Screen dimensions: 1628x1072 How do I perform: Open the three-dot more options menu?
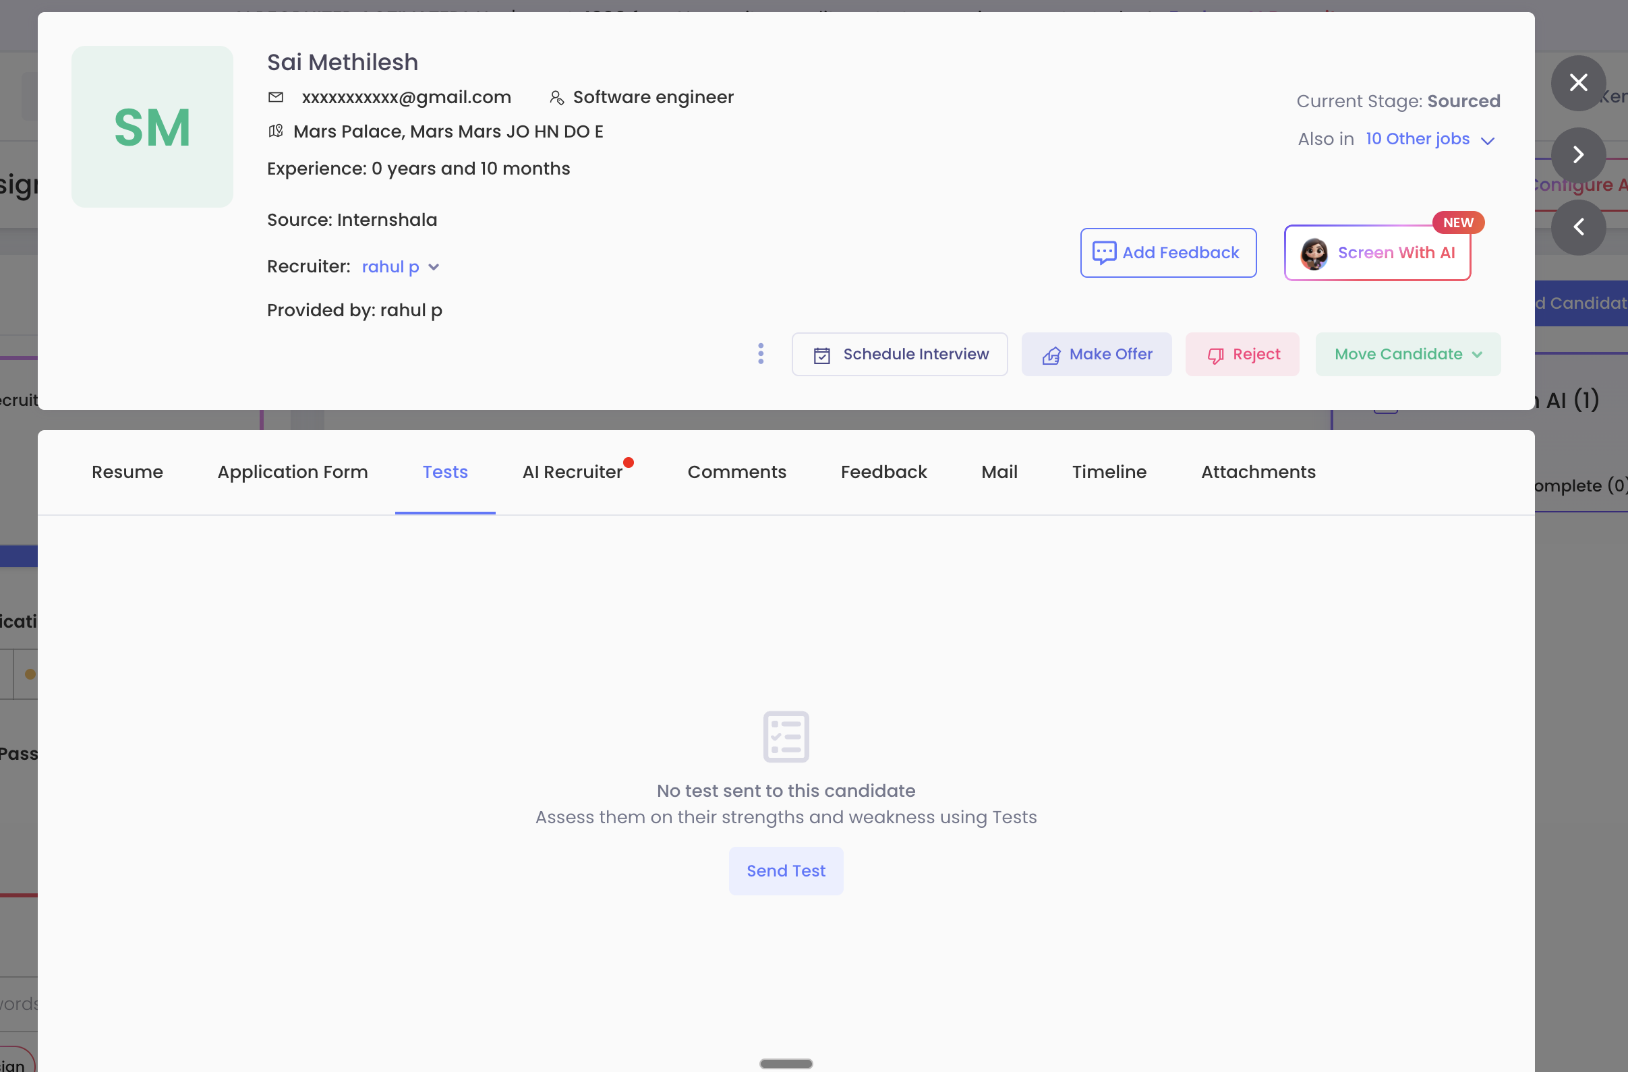tap(761, 354)
